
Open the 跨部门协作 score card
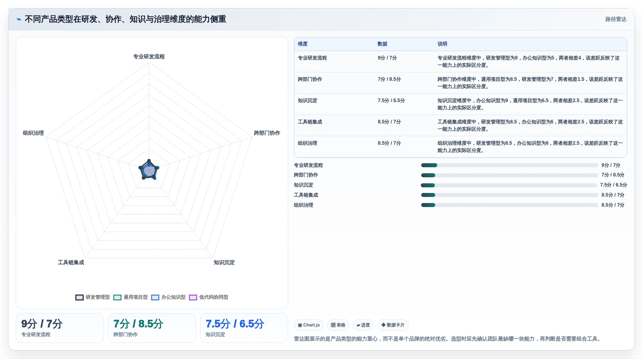(x=152, y=328)
